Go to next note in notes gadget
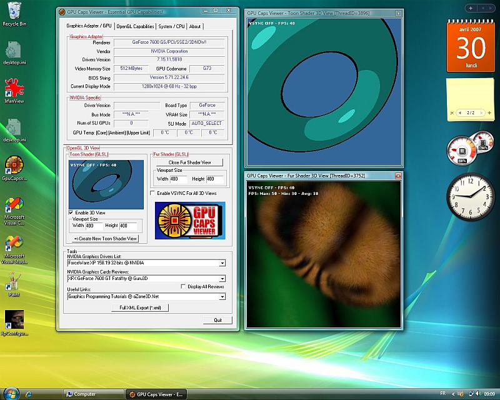The width and height of the screenshot is (500, 400). tap(481, 112)
